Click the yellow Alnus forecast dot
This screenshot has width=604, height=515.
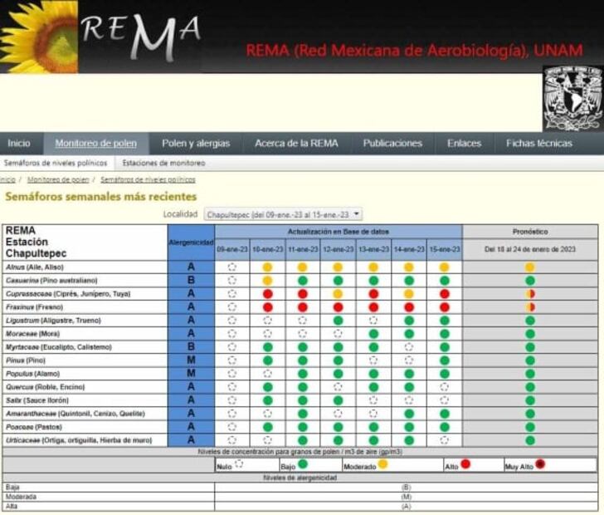click(529, 267)
